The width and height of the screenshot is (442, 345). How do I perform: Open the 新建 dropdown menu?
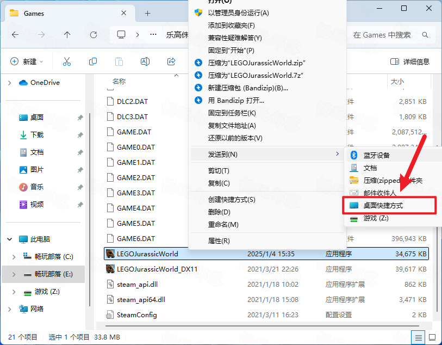pyautogui.click(x=27, y=61)
